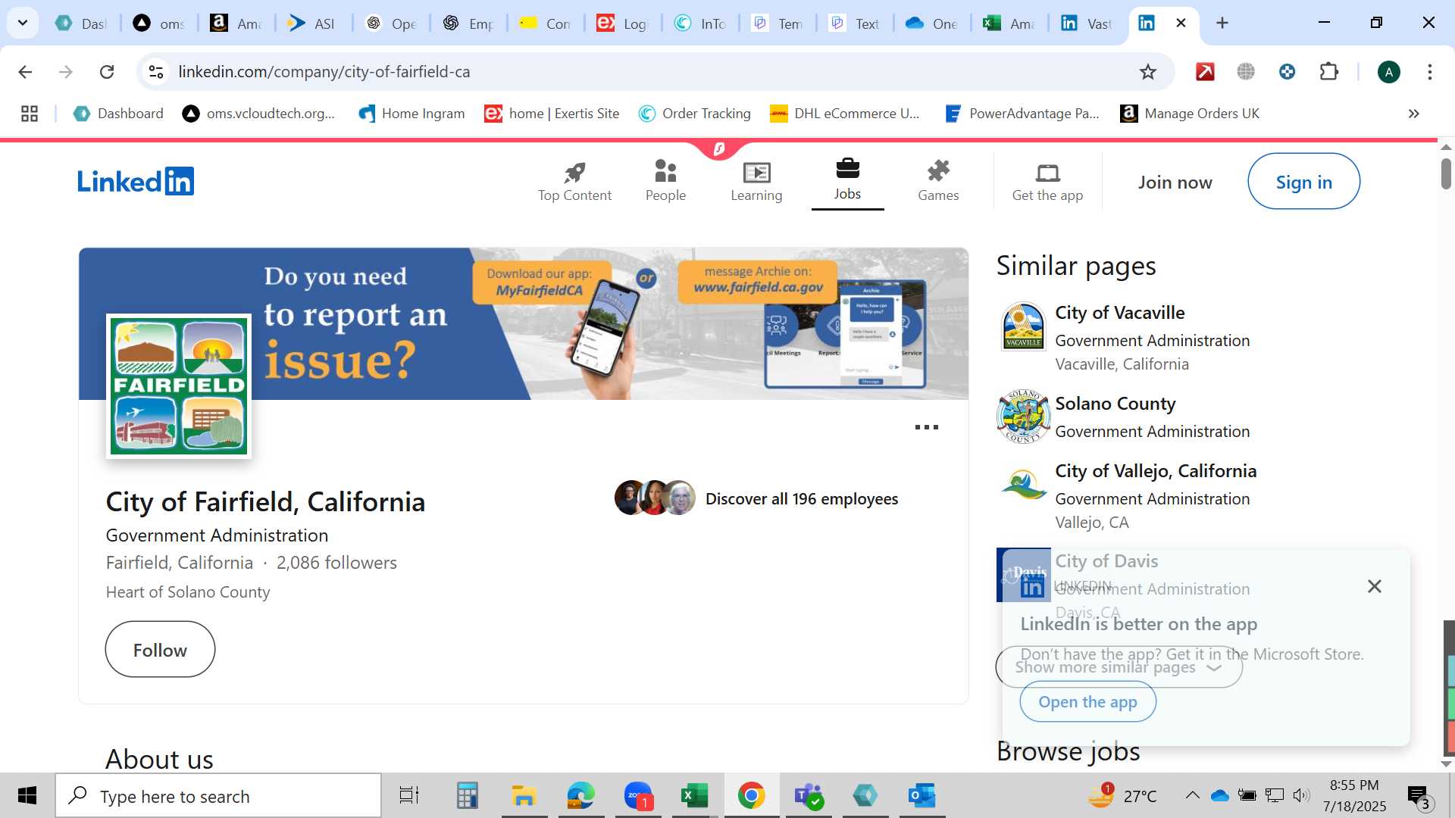Viewport: 1455px width, 818px height.
Task: Click Discover all 196 employees link
Action: click(801, 499)
